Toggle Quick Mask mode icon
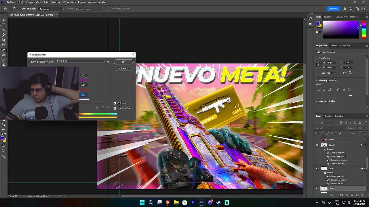Screen dimensions: 369x207 [4, 145]
